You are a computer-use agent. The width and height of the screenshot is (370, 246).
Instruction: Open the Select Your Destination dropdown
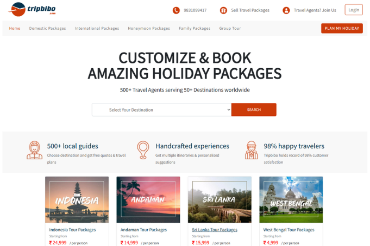(x=162, y=109)
